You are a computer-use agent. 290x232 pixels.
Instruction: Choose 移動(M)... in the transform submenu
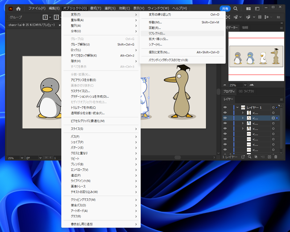(x=182, y=22)
